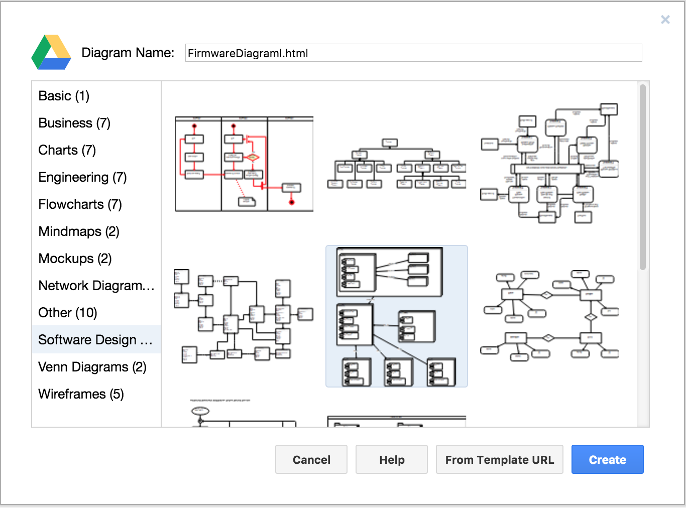Choose the Venn Diagrams (2) category

click(x=92, y=367)
